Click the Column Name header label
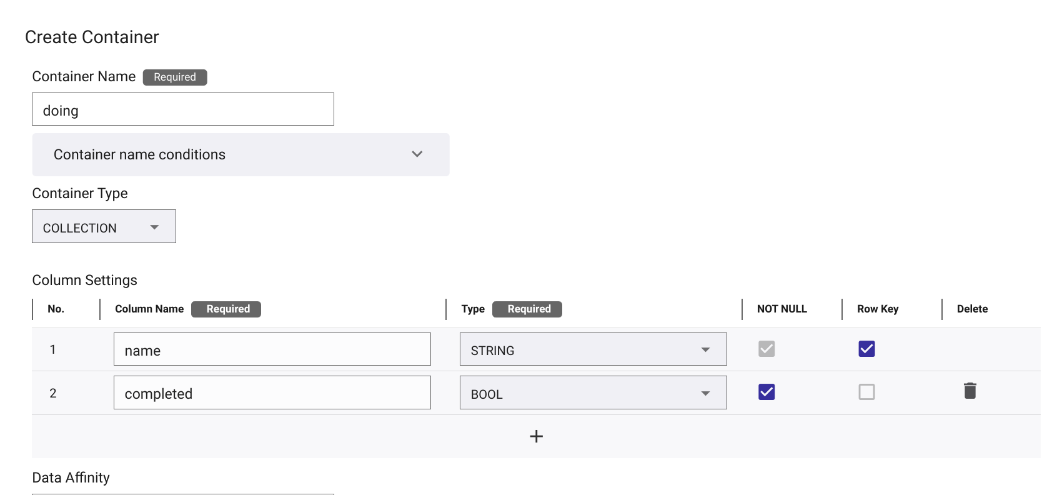Image resolution: width=1047 pixels, height=495 pixels. (x=149, y=309)
